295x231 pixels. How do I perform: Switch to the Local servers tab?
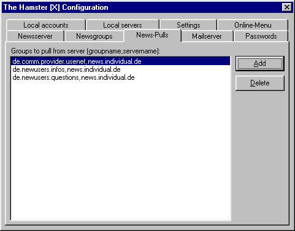123,25
